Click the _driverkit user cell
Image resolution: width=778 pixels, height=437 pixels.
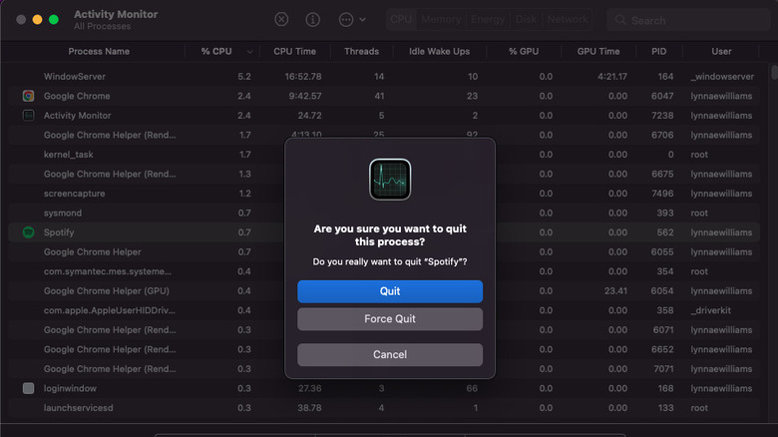[710, 310]
